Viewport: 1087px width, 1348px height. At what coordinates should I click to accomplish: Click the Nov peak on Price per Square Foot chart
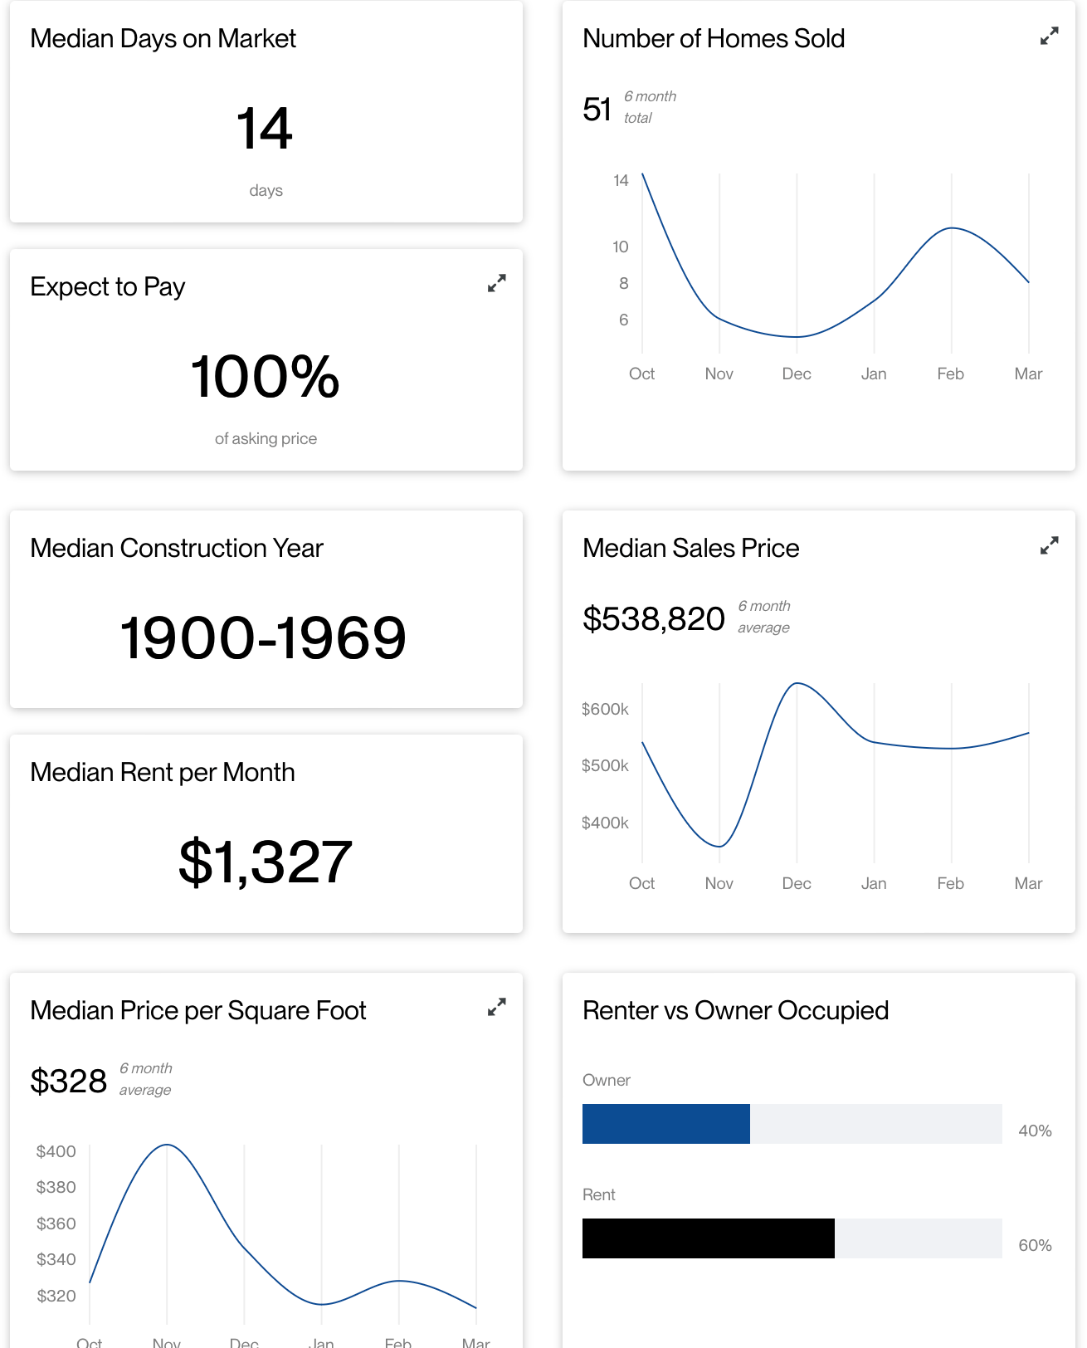(x=167, y=1145)
